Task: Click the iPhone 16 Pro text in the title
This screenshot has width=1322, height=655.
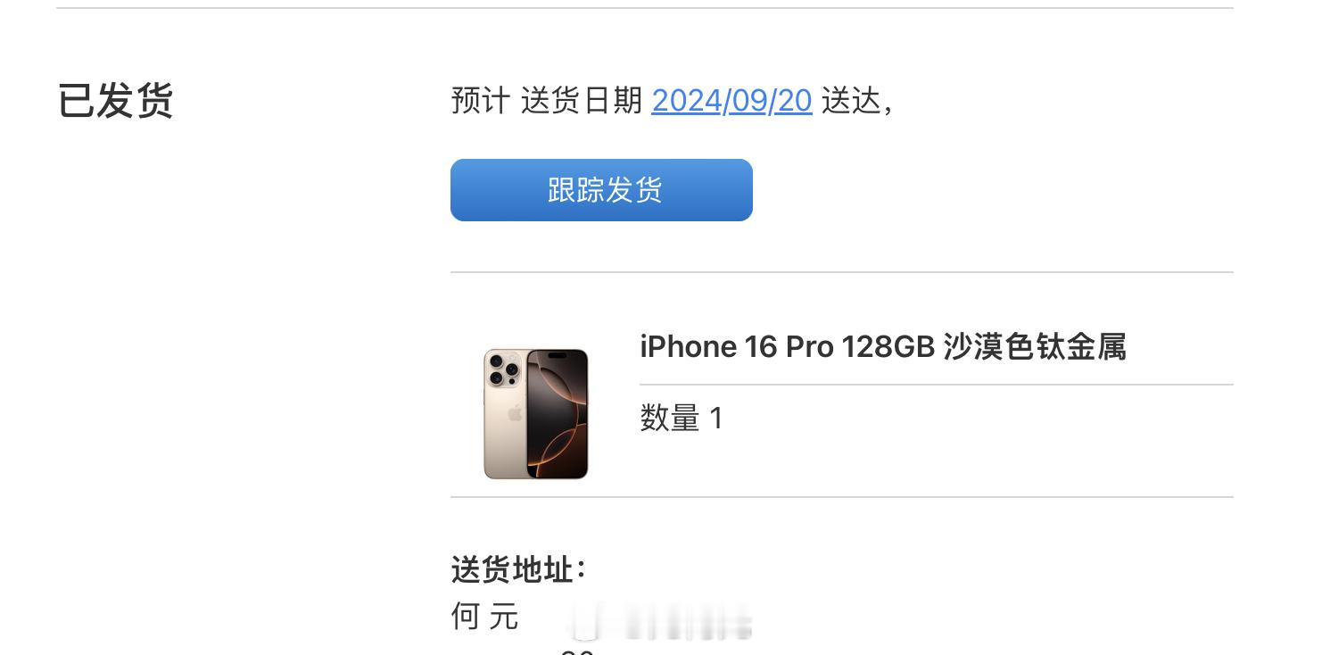Action: [x=736, y=346]
